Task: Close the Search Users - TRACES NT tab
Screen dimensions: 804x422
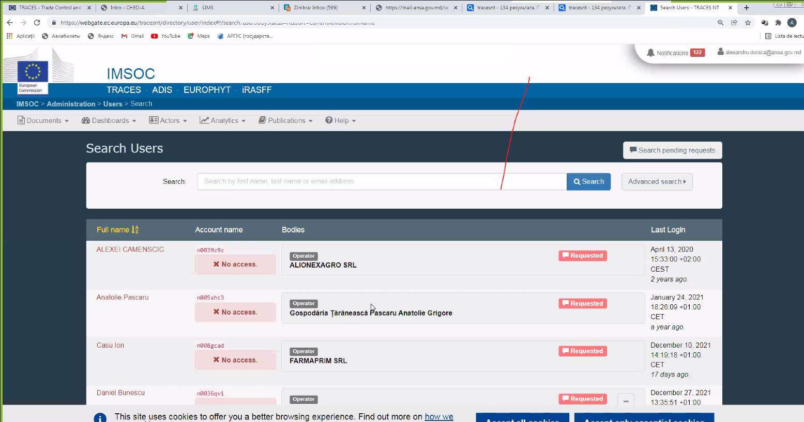Action: 730,8
